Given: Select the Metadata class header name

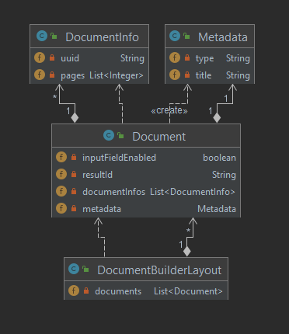Looking at the screenshot, I should tap(223, 37).
